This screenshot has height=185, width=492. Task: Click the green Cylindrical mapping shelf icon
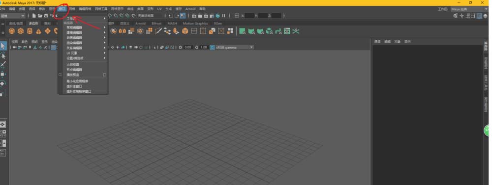point(251,31)
